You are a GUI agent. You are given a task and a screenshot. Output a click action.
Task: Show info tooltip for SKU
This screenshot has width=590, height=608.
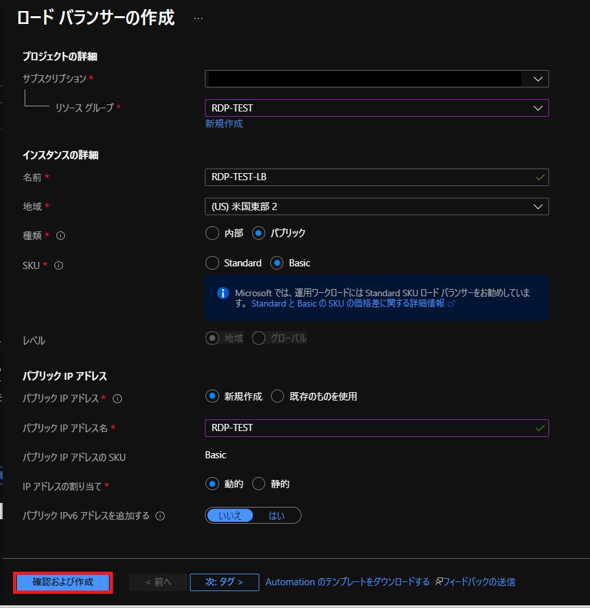[58, 265]
